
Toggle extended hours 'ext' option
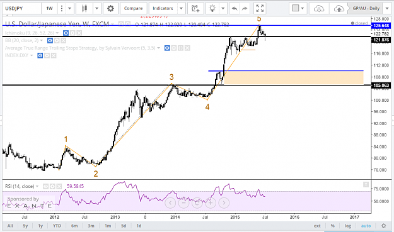point(317,226)
